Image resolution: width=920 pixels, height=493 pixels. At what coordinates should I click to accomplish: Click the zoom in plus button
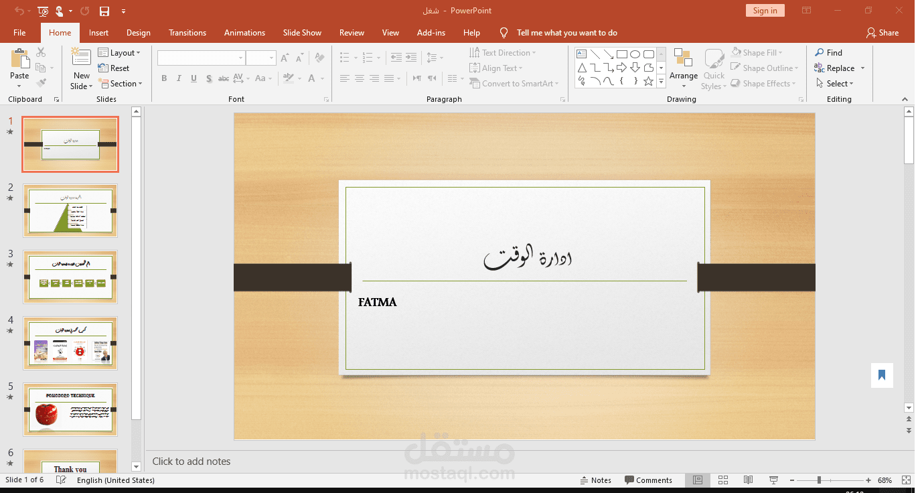pyautogui.click(x=868, y=480)
